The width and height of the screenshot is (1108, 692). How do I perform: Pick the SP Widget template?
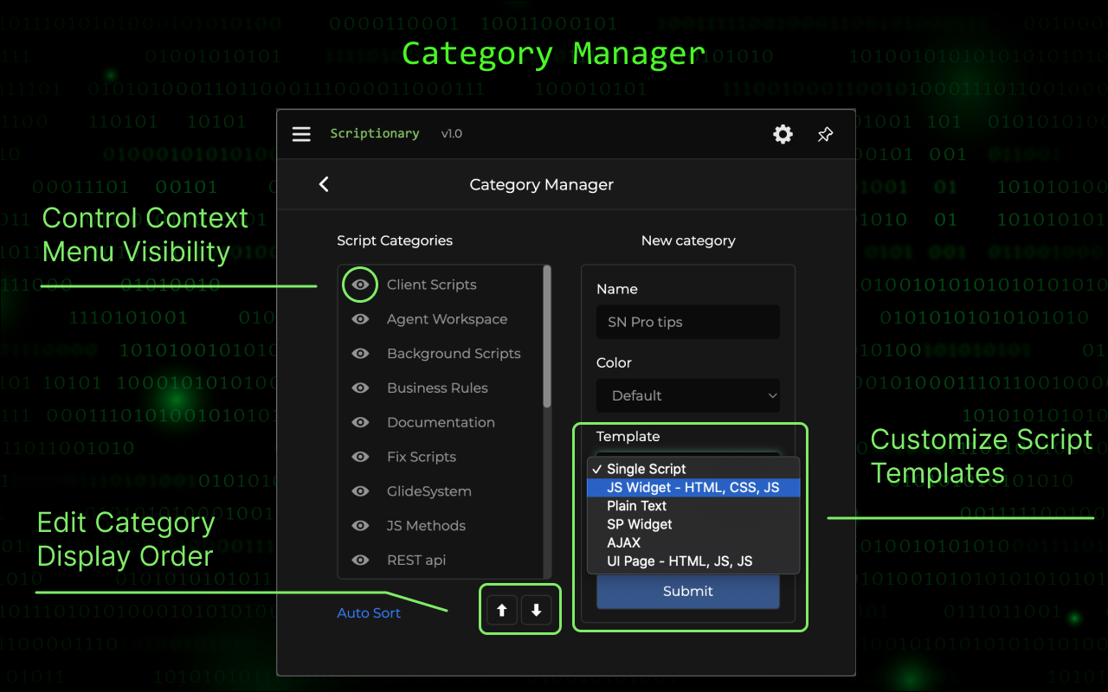point(640,524)
